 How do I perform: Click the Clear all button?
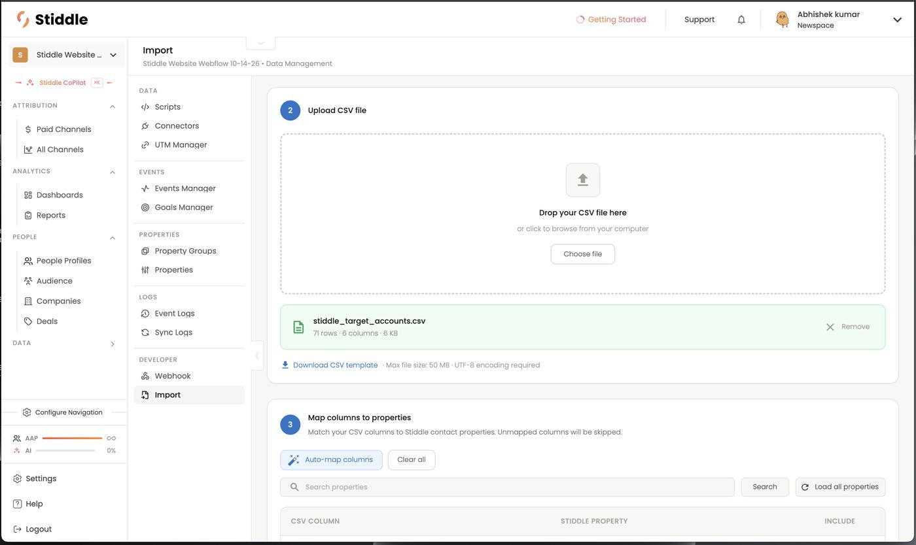click(412, 460)
